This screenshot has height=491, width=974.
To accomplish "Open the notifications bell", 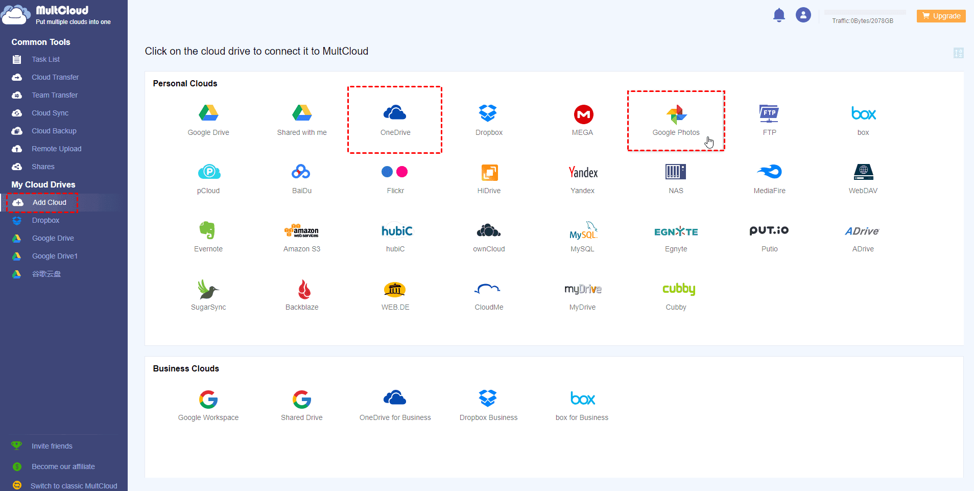I will pyautogui.click(x=779, y=15).
